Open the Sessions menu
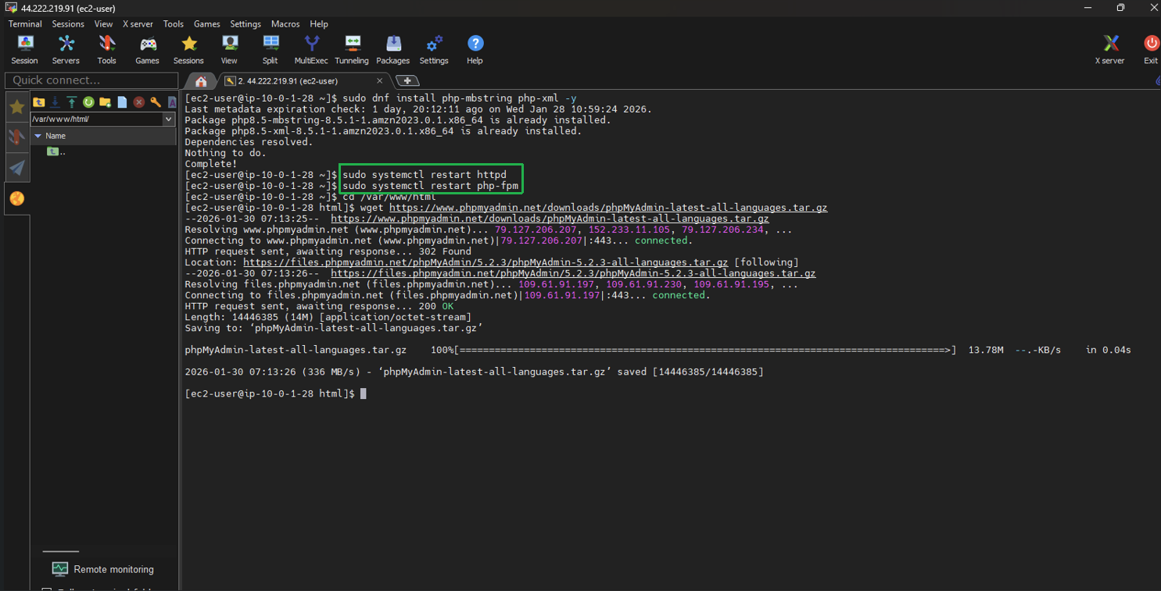 [x=67, y=23]
